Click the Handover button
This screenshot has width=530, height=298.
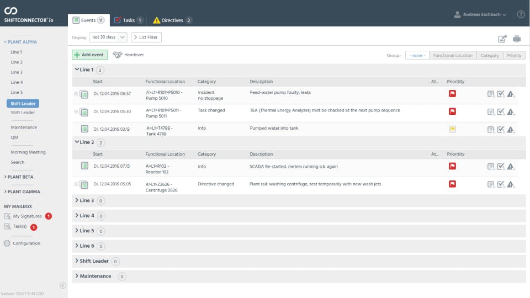click(x=128, y=55)
